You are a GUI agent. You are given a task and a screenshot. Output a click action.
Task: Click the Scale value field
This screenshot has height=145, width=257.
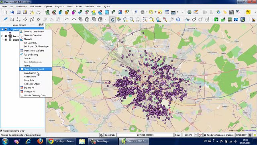tap(188, 135)
